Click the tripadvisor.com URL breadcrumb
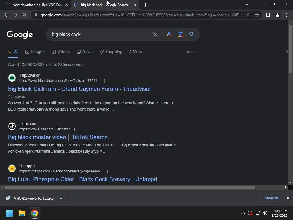The image size is (293, 220). pyautogui.click(x=60, y=81)
